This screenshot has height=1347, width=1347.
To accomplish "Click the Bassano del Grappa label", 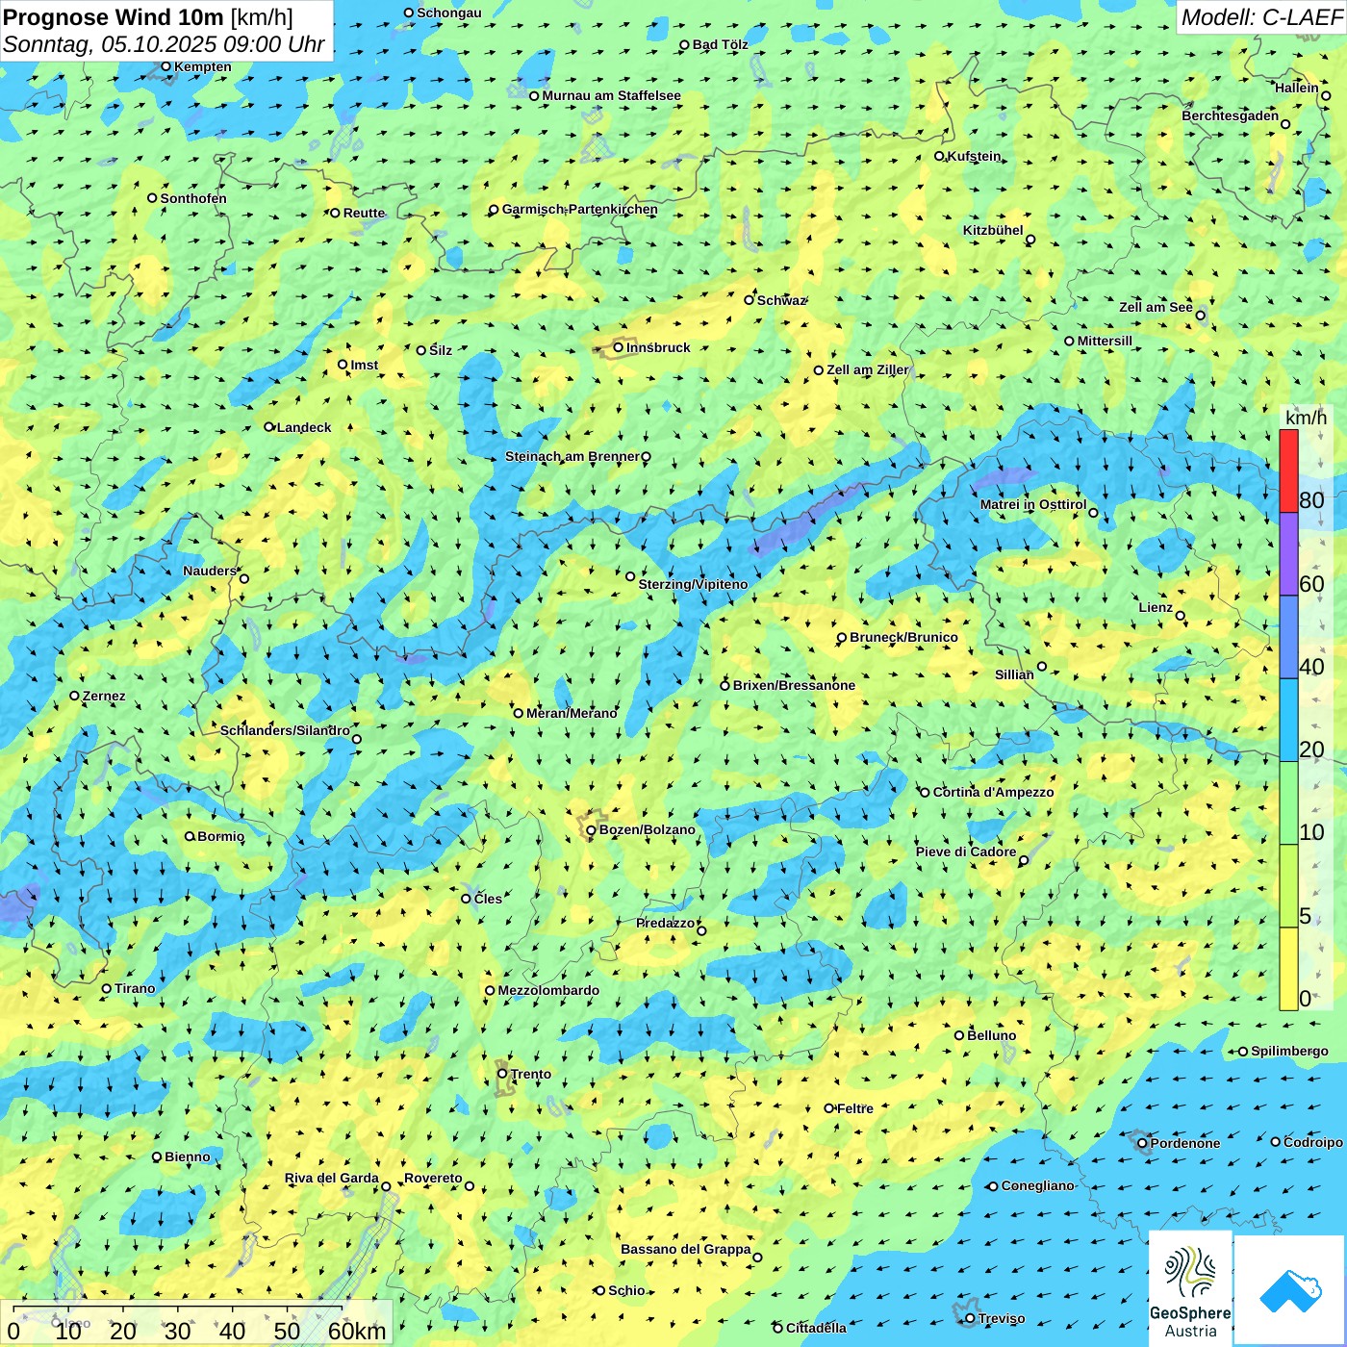I will click(x=685, y=1249).
